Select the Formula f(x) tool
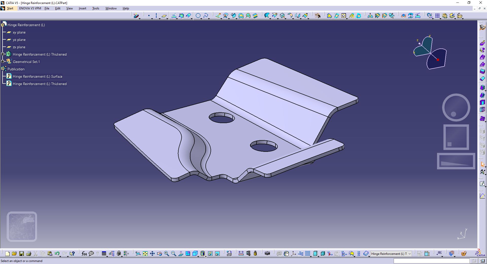 click(x=84, y=254)
